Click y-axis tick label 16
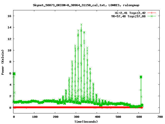Viewport: 165px width, 124px height. [9, 16]
